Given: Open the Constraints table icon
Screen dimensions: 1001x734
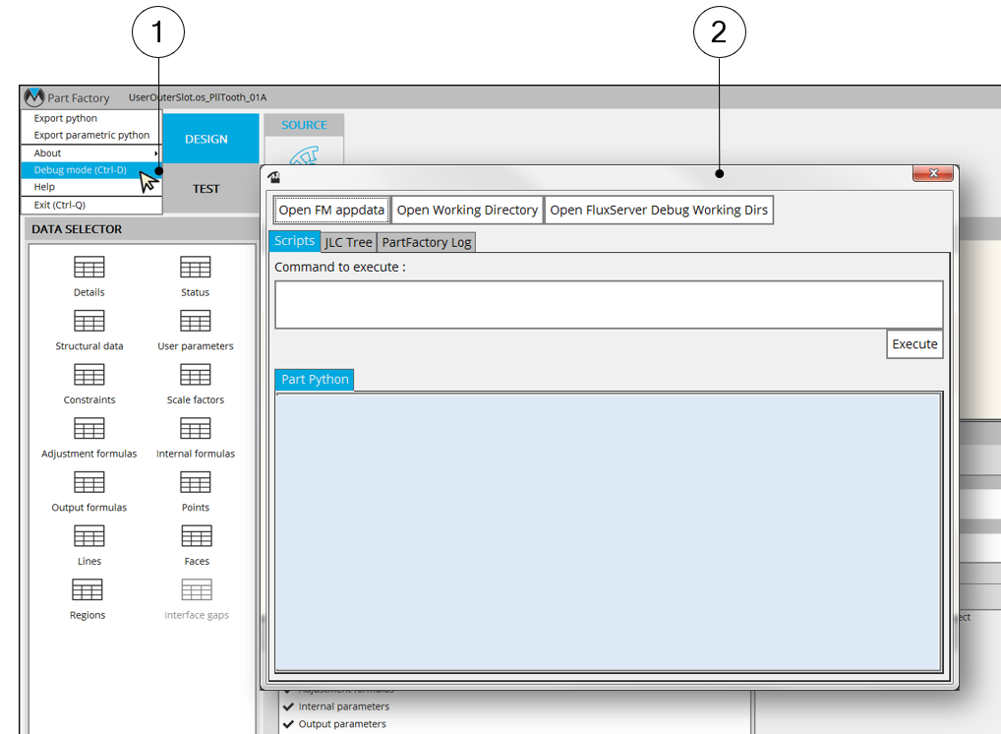Looking at the screenshot, I should click(88, 376).
